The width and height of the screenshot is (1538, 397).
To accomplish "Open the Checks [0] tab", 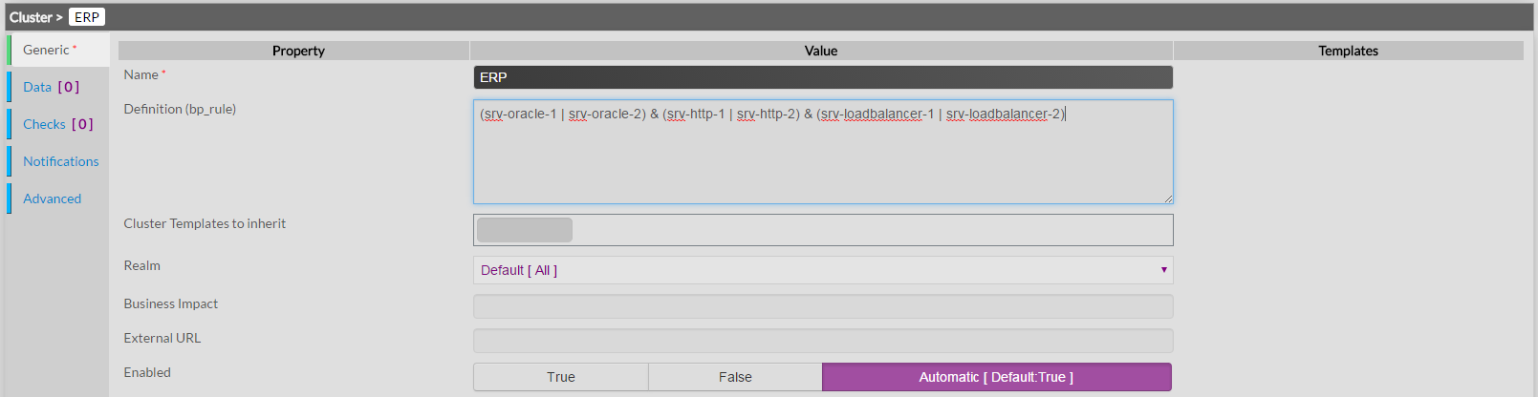I will [57, 124].
